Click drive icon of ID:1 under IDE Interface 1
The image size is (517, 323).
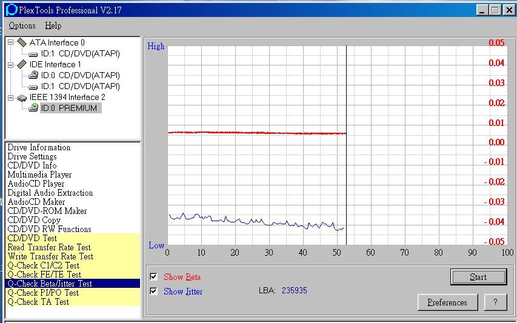pos(33,87)
